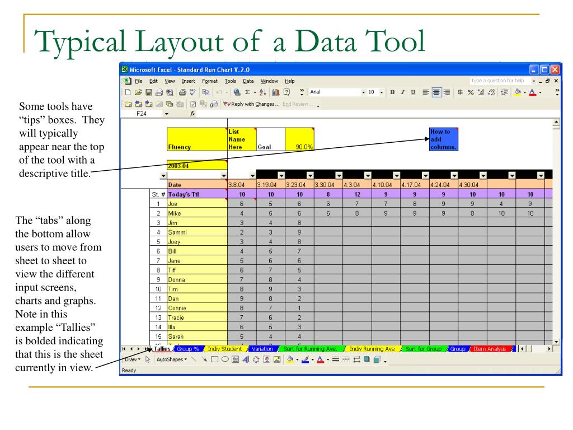
Task: Toggle Bold formatting
Action: 392,92
